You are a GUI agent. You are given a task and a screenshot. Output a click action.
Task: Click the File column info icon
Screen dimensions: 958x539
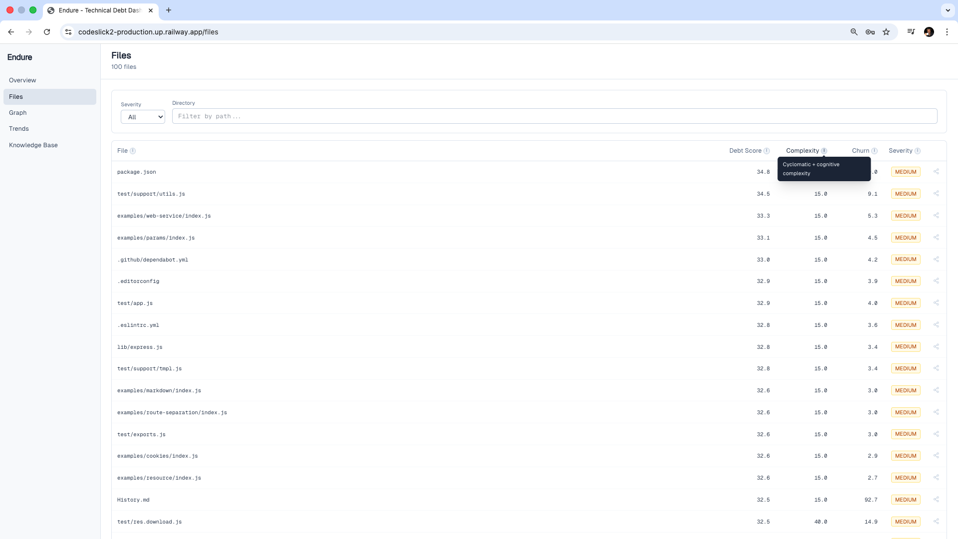point(133,151)
